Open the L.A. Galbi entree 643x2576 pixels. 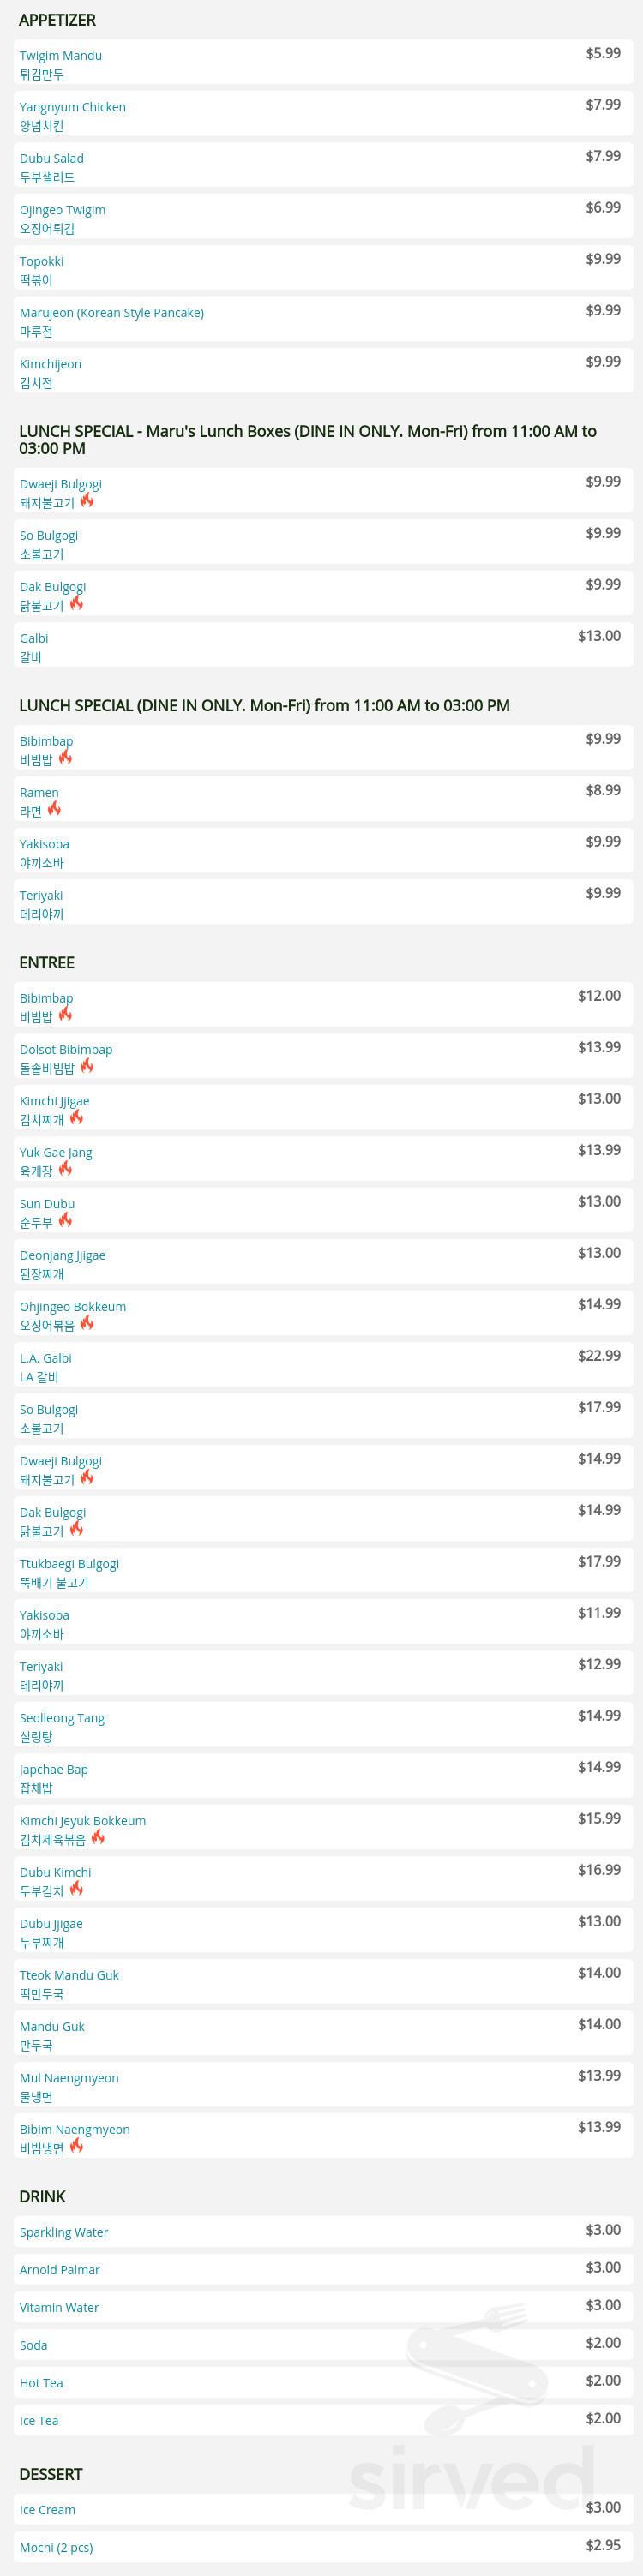323,1365
